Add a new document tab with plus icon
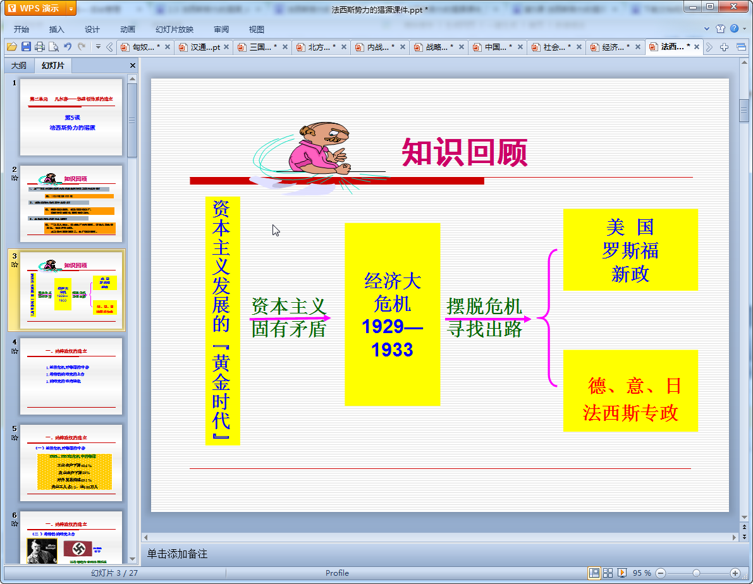The width and height of the screenshot is (753, 584). pos(724,47)
